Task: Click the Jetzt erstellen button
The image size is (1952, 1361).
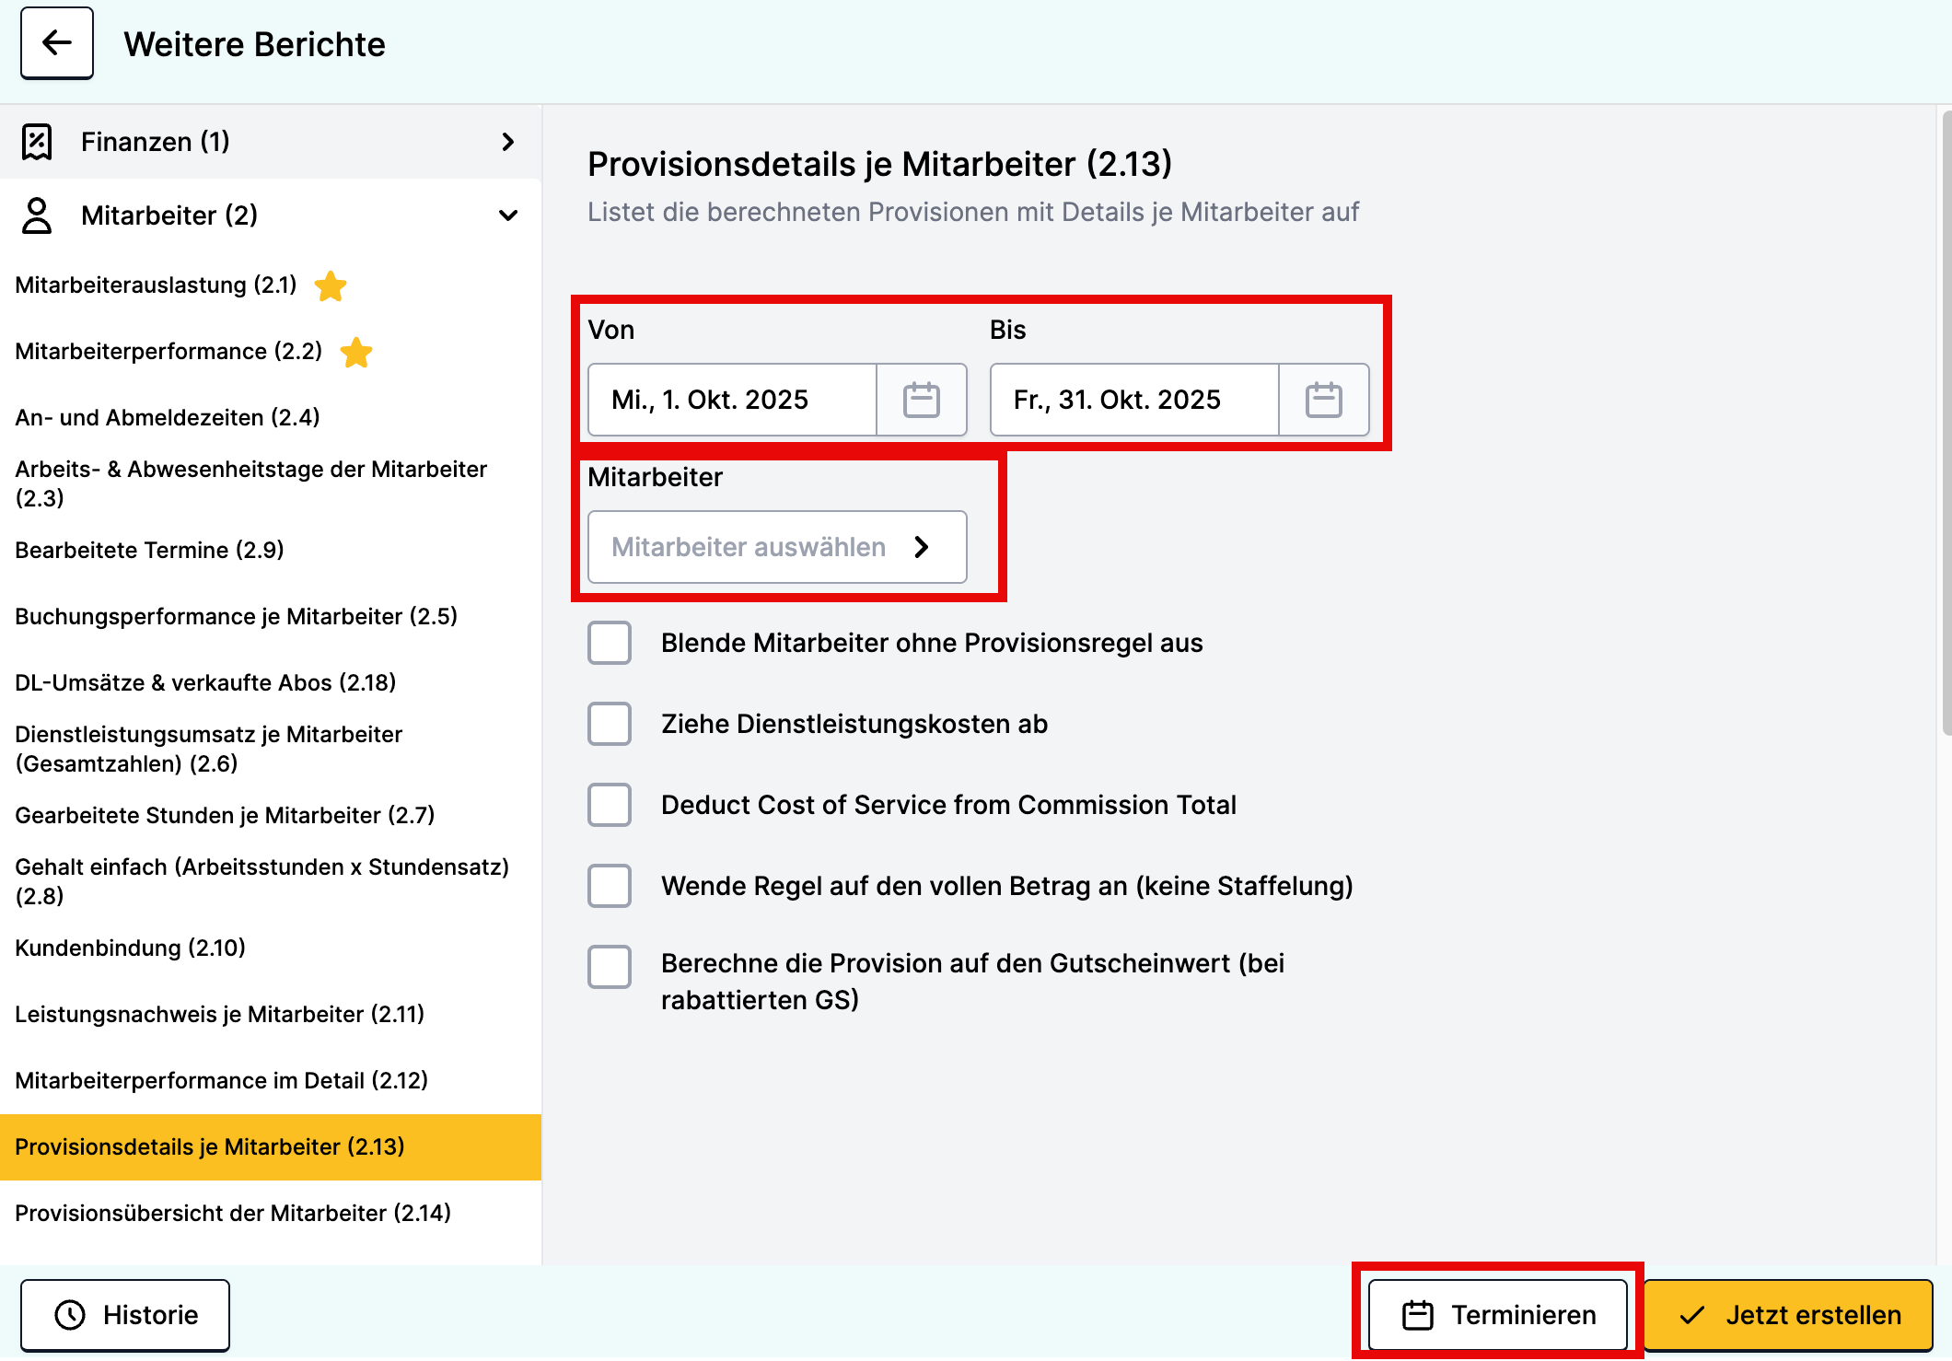Action: coord(1787,1315)
